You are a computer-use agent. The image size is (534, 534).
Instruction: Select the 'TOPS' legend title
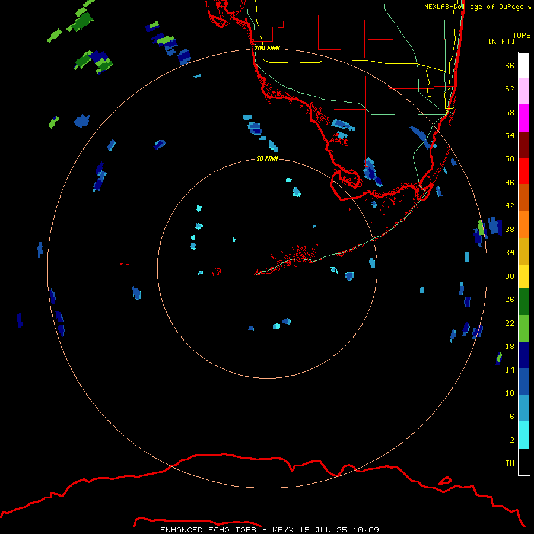[522, 35]
